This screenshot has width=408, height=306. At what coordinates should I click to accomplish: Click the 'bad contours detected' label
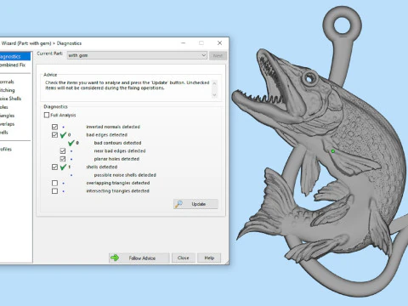117,143
